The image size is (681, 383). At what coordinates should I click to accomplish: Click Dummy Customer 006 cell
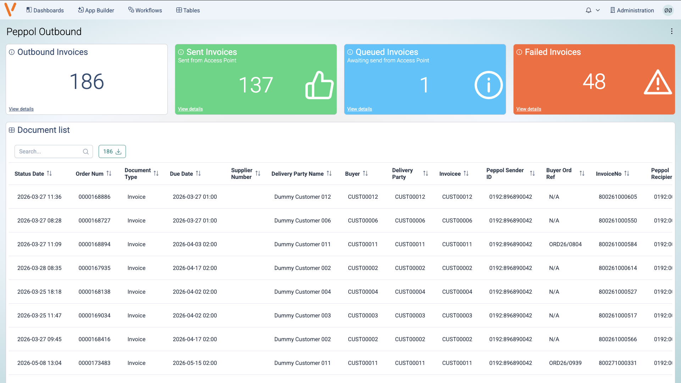(303, 221)
